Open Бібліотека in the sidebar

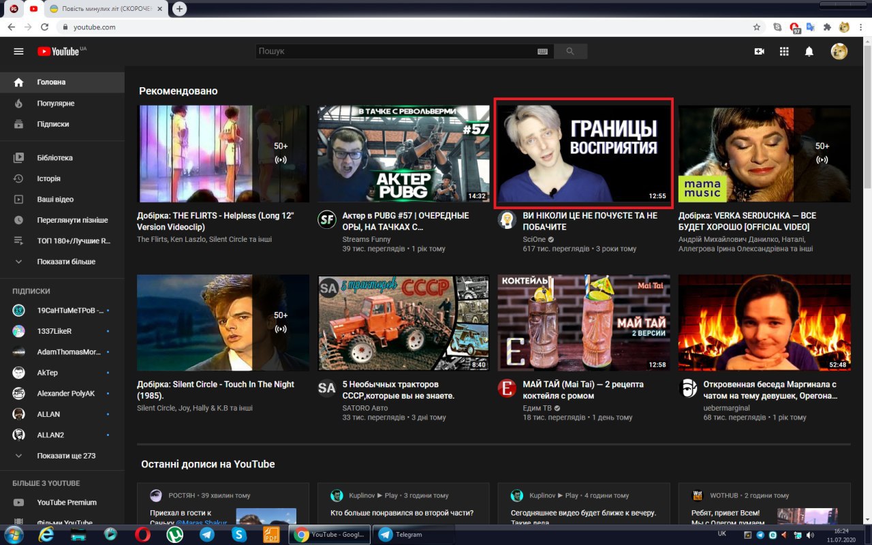coord(62,158)
